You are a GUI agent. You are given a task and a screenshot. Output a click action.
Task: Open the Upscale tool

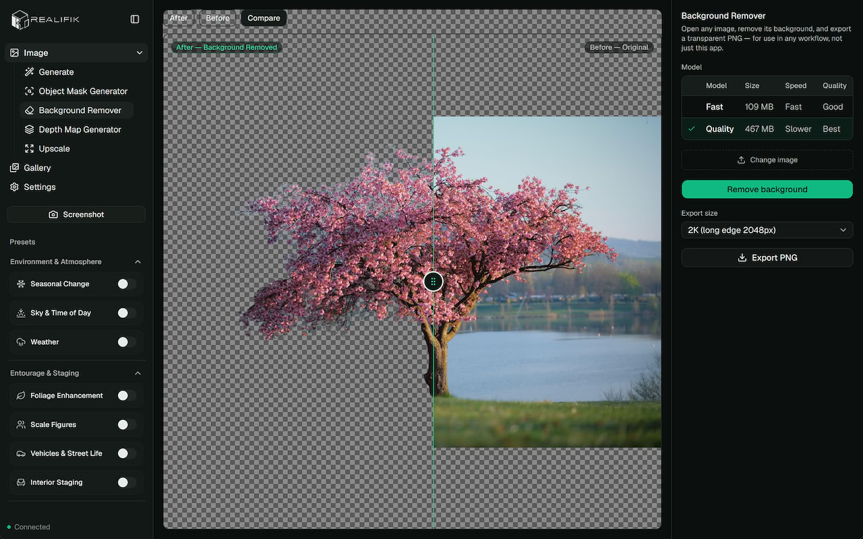click(54, 149)
